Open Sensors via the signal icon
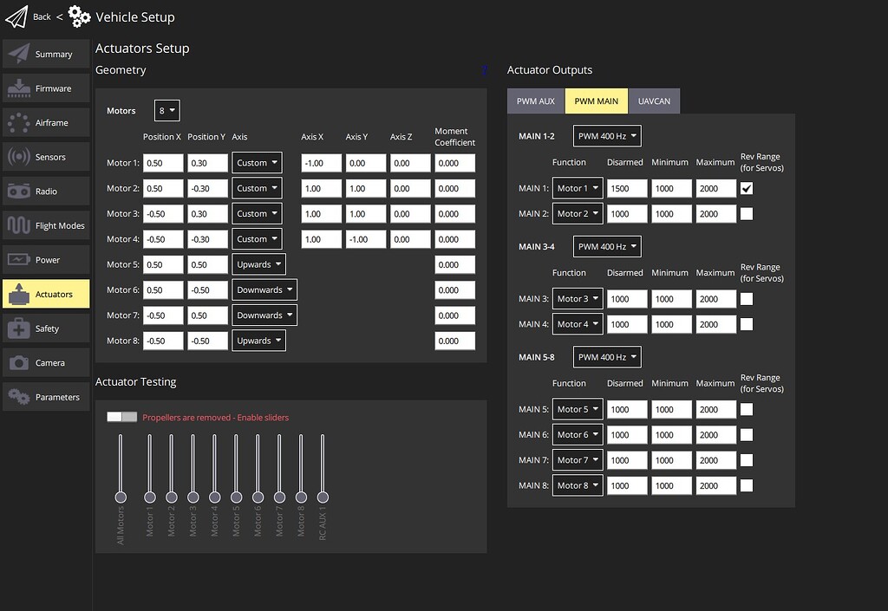 [x=19, y=157]
